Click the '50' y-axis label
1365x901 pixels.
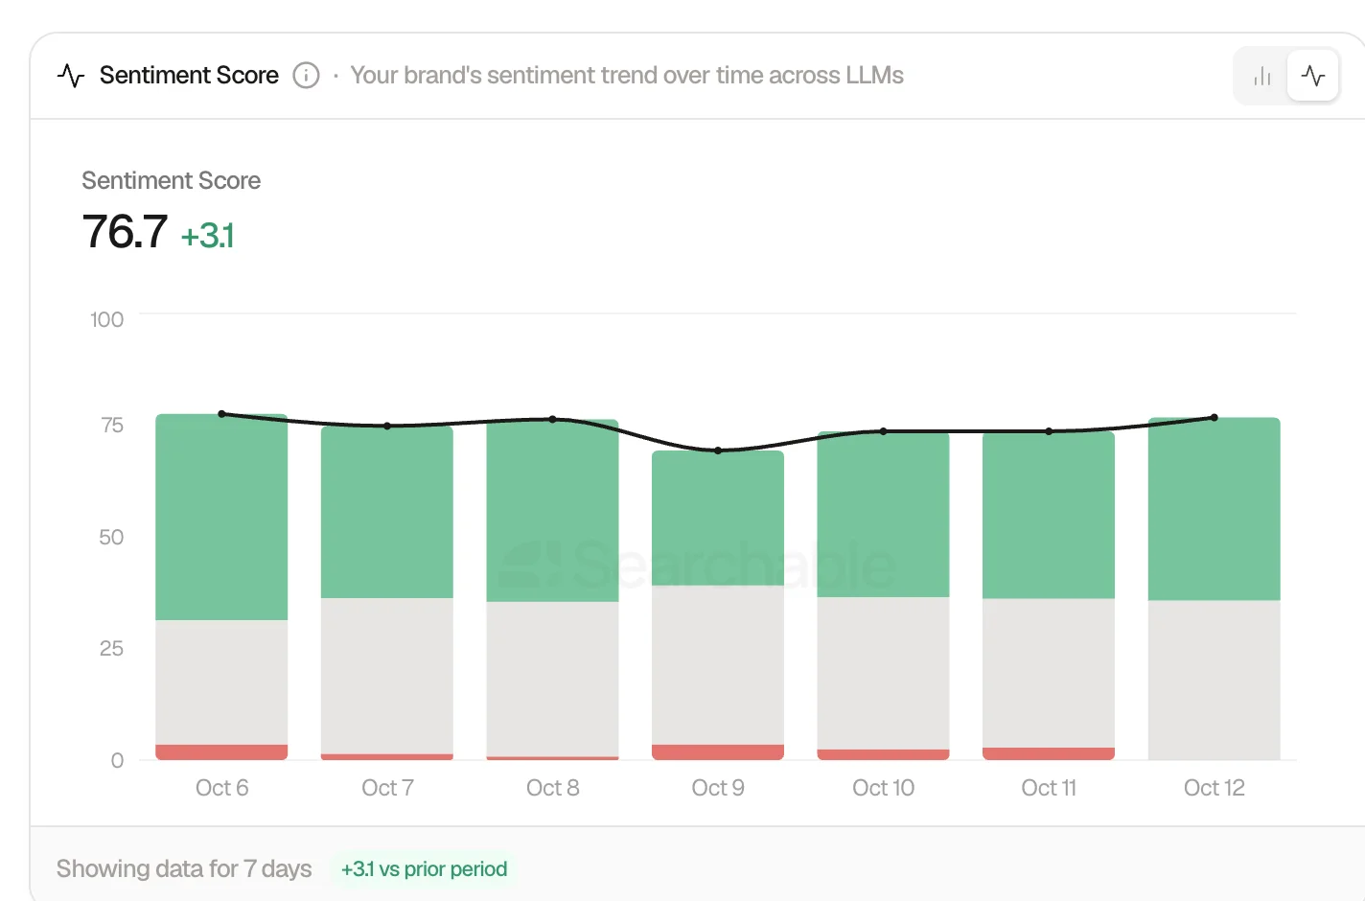point(111,538)
